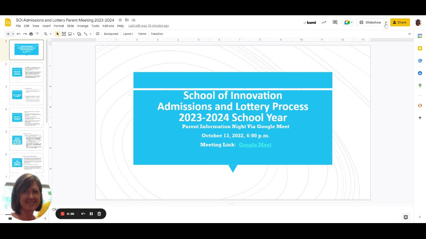Select the Paint format tool

click(37, 34)
